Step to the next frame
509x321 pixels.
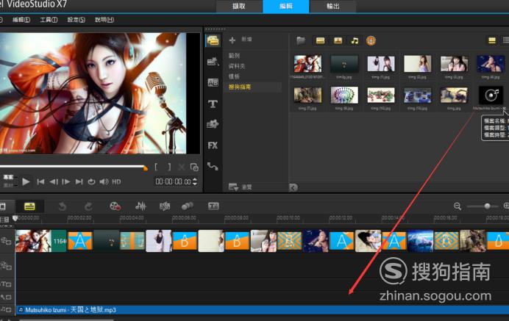(x=66, y=182)
